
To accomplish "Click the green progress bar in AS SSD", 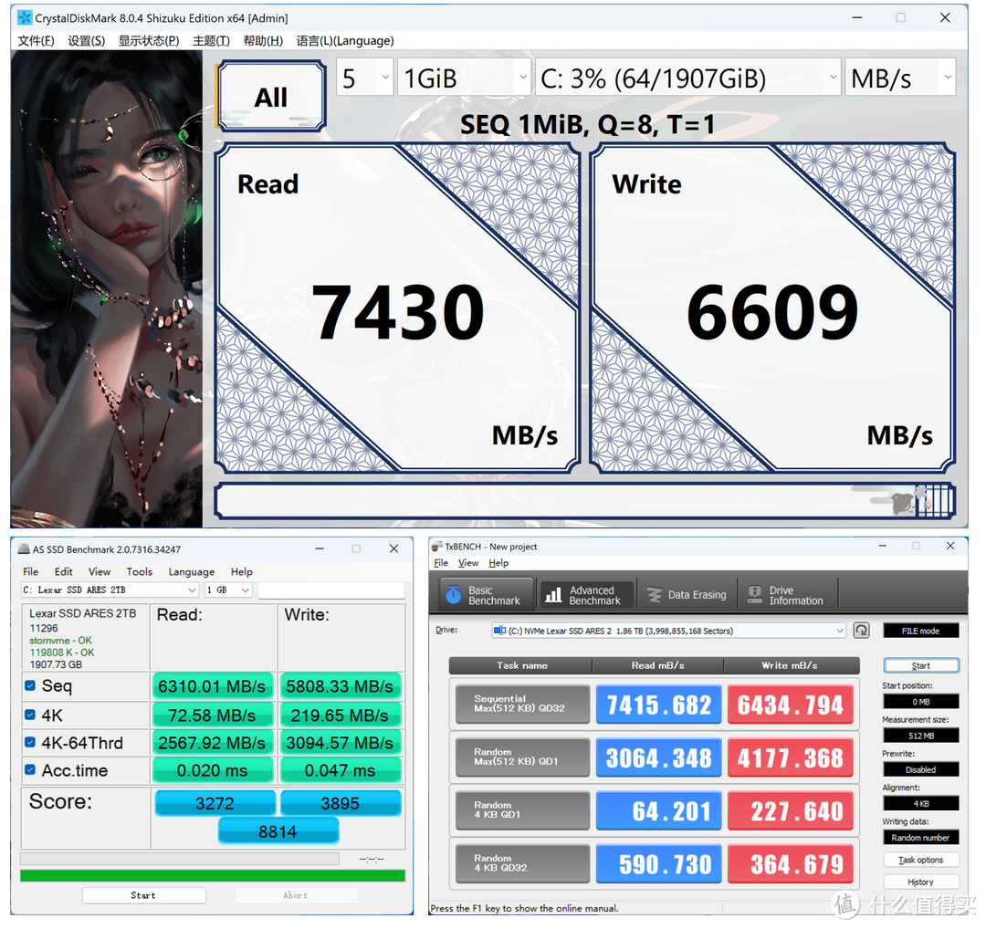I will 213,875.
